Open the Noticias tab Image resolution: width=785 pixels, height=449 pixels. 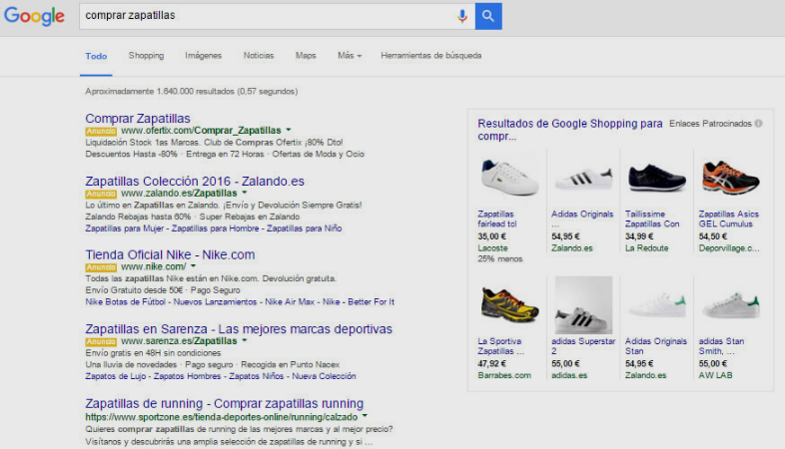pyautogui.click(x=259, y=56)
